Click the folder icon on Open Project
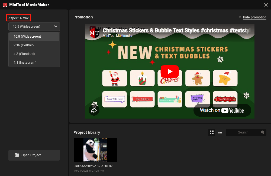Viewport: 271px width, 176px height. click(x=17, y=155)
